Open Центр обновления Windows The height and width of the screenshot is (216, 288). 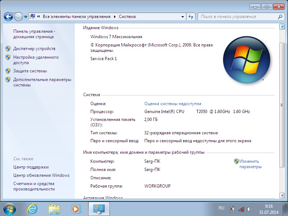coord(41,175)
